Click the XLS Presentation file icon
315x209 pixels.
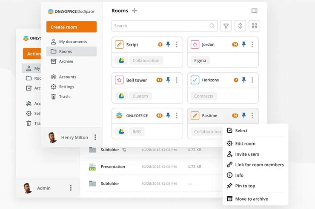point(92,167)
